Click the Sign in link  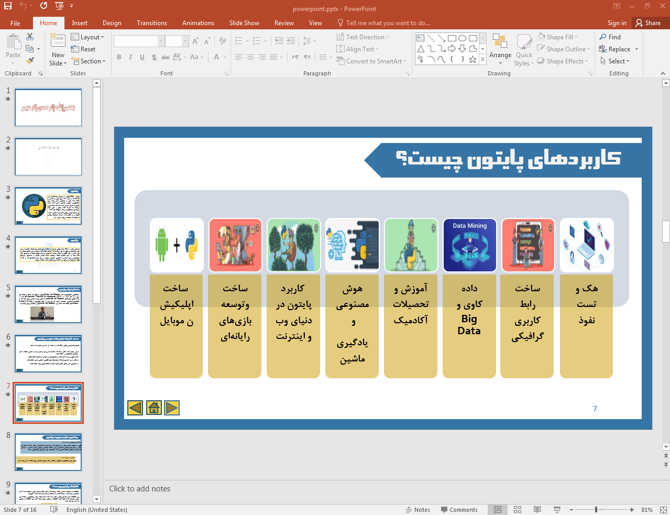coord(617,23)
